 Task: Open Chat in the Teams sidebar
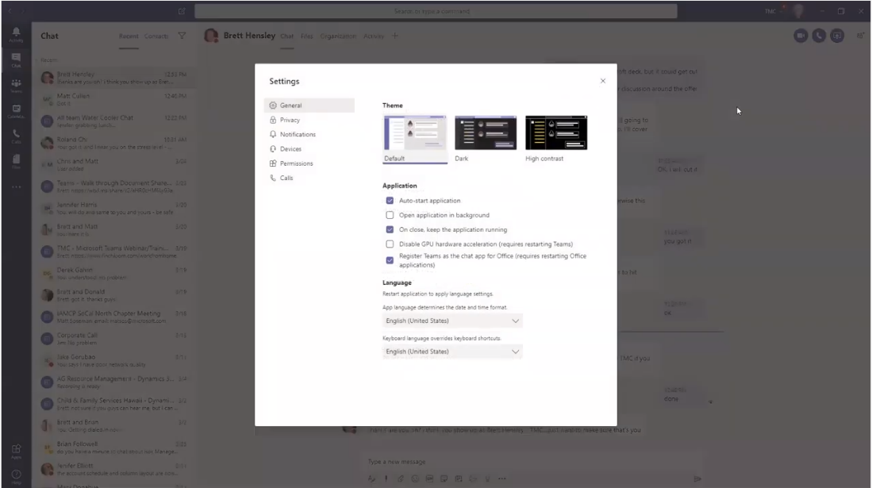(16, 60)
